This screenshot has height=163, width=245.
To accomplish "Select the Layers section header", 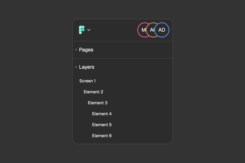I will click(x=87, y=67).
